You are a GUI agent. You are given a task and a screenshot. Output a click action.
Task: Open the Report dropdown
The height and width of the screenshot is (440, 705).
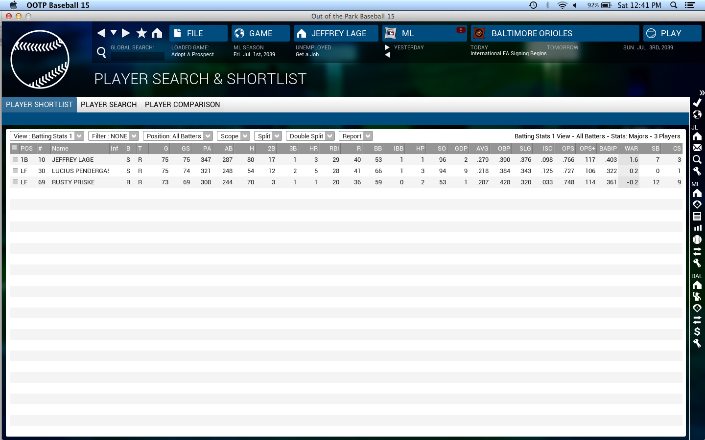pos(356,136)
